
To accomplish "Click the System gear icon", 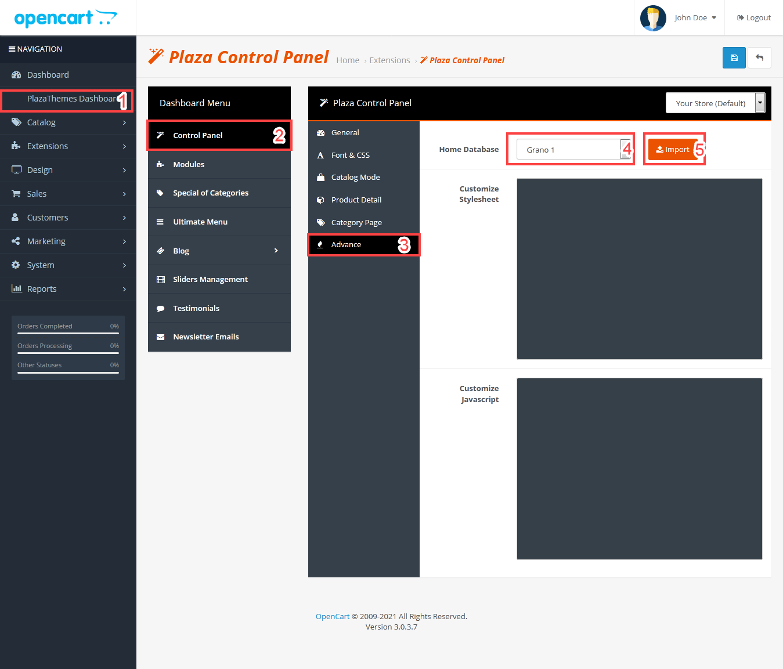I will pyautogui.click(x=16, y=265).
